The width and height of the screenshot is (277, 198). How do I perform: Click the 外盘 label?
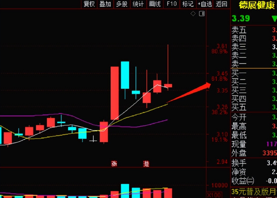click(239, 153)
